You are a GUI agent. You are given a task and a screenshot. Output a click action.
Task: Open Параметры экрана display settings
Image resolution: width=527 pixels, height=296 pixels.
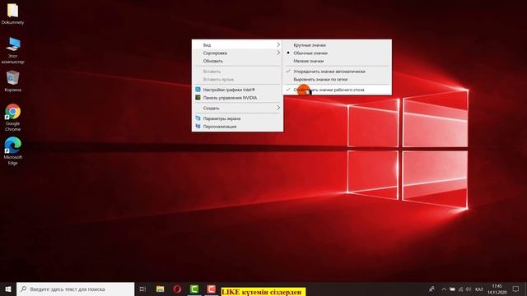[237, 118]
